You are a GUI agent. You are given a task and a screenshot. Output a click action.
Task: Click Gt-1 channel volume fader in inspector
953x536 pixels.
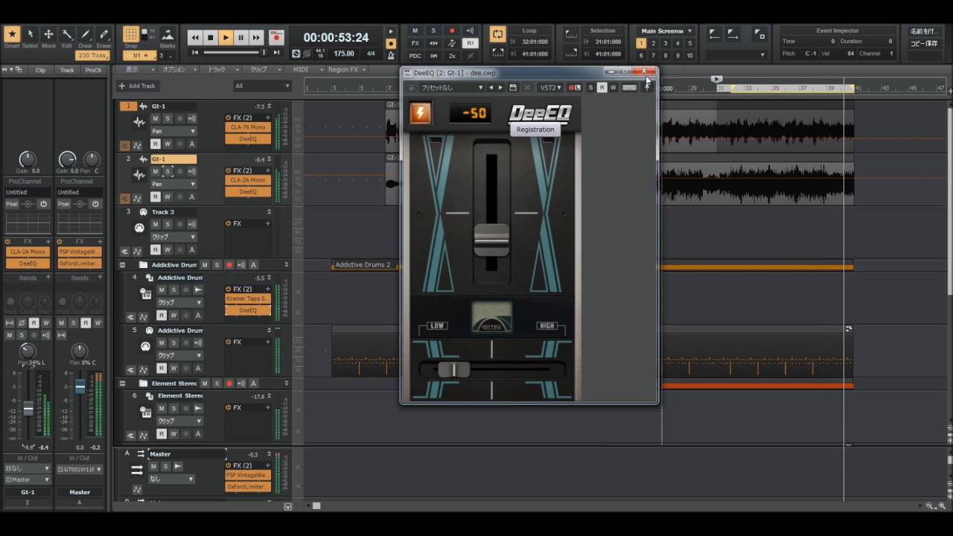[28, 408]
